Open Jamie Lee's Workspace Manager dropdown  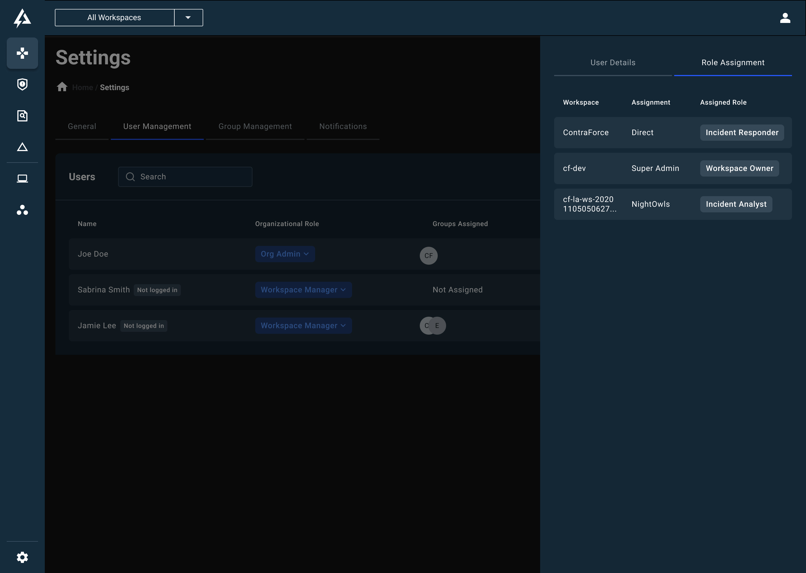[x=303, y=326]
